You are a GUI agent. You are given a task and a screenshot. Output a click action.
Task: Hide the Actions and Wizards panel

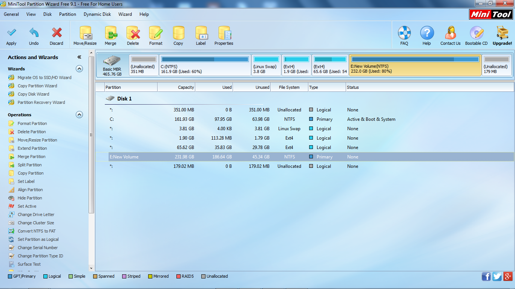tap(79, 57)
